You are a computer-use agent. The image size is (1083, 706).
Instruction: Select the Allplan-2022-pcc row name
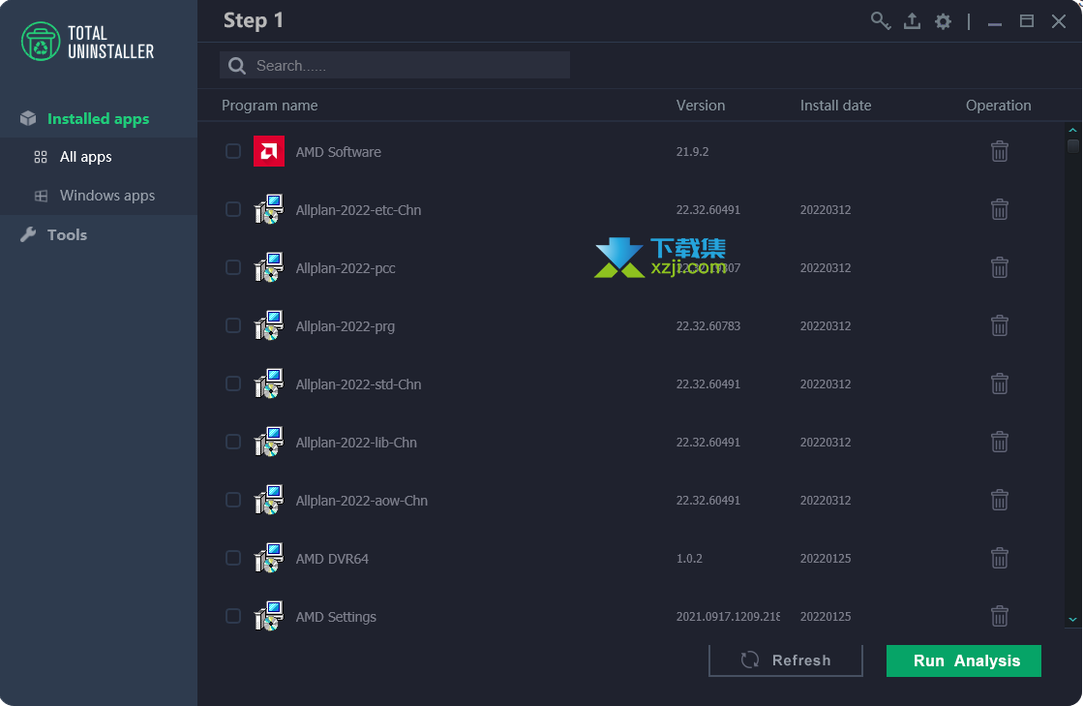tap(346, 268)
